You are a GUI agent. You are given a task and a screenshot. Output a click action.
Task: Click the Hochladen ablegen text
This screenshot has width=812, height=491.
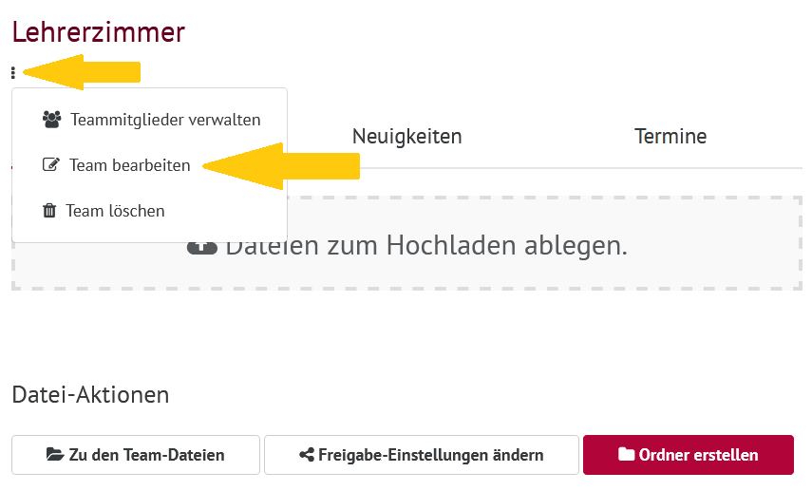tap(507, 245)
